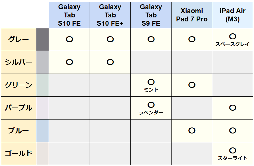Click iPad Air's purple circle mark
The image size is (254, 166).
pyautogui.click(x=233, y=108)
